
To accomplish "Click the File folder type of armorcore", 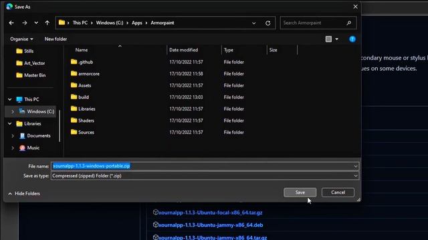I will coord(233,74).
